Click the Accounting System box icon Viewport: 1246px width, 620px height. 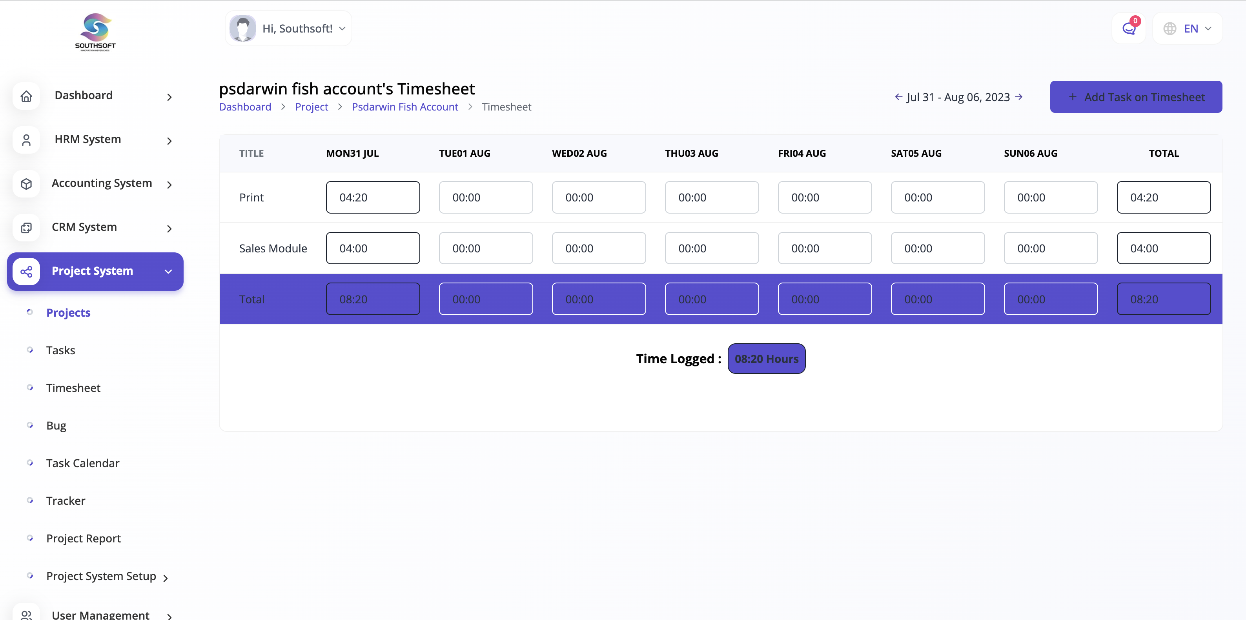[x=26, y=184]
